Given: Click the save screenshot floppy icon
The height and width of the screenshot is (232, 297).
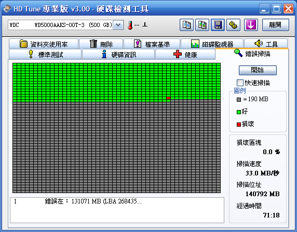Looking at the screenshot, I should 218,25.
